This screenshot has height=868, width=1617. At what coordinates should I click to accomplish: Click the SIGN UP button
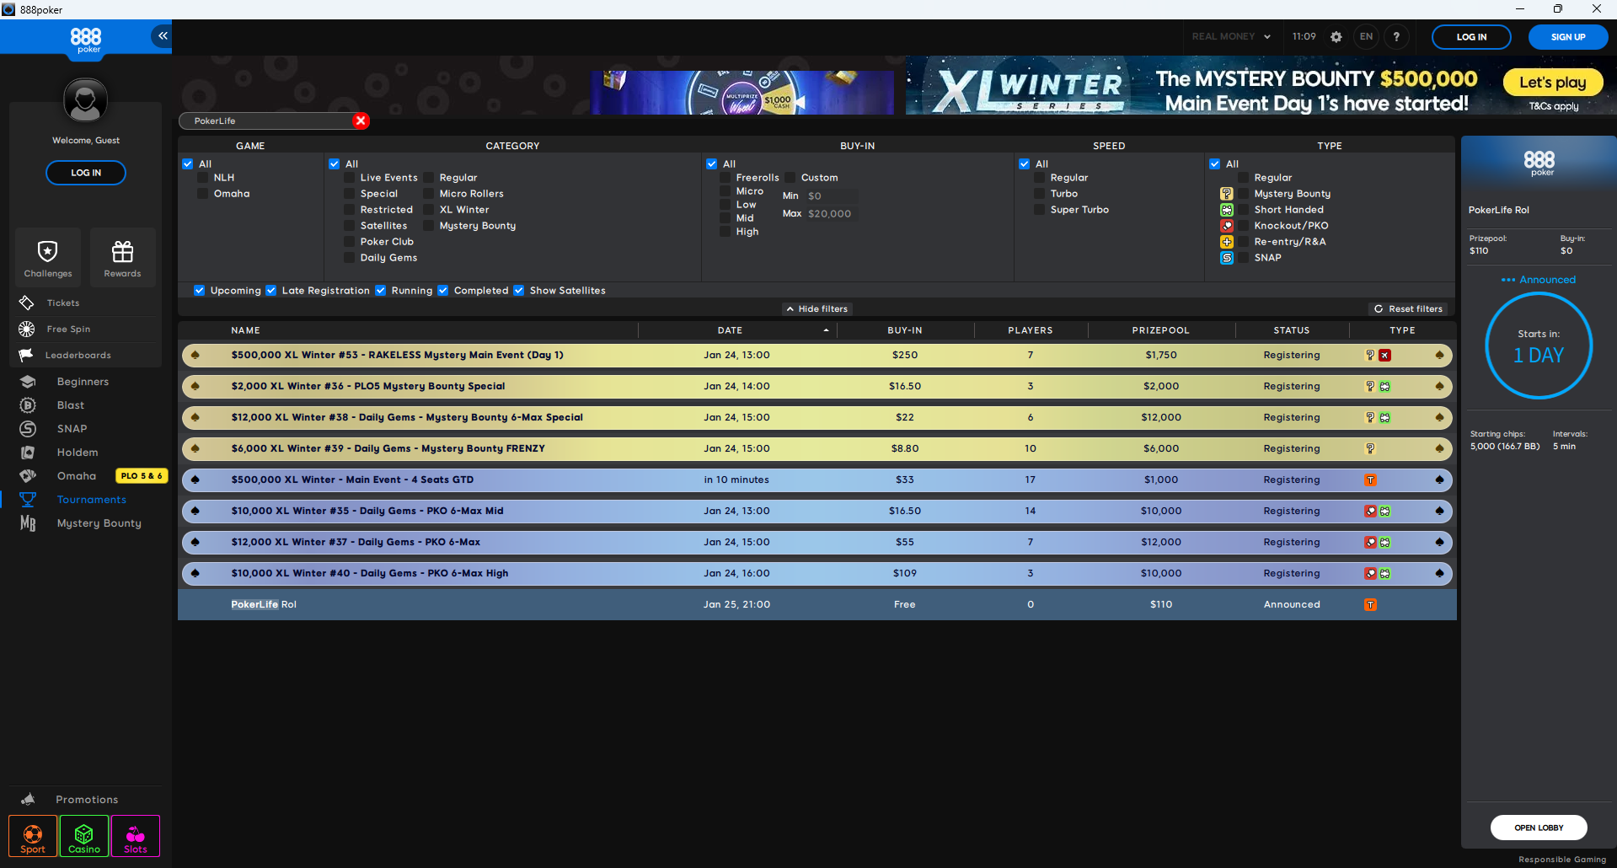1567,36
